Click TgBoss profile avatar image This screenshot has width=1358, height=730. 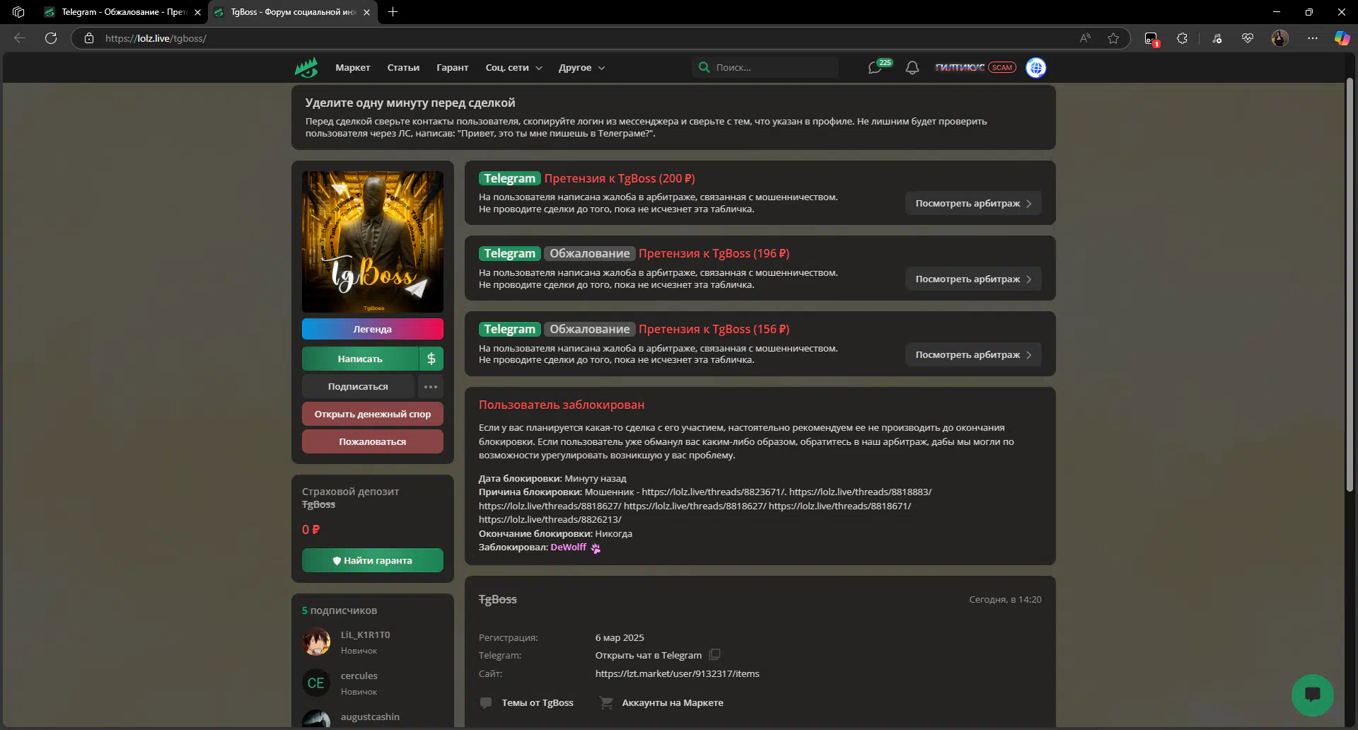pos(373,242)
